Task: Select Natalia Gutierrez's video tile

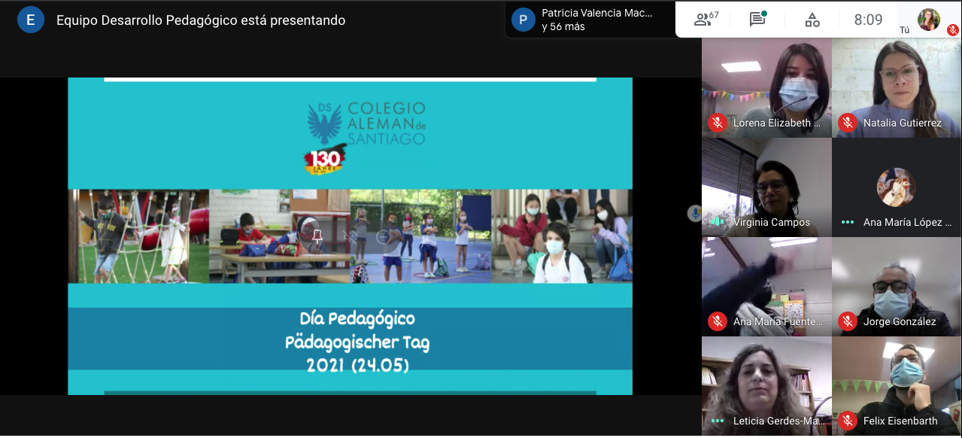Action: pyautogui.click(x=897, y=88)
